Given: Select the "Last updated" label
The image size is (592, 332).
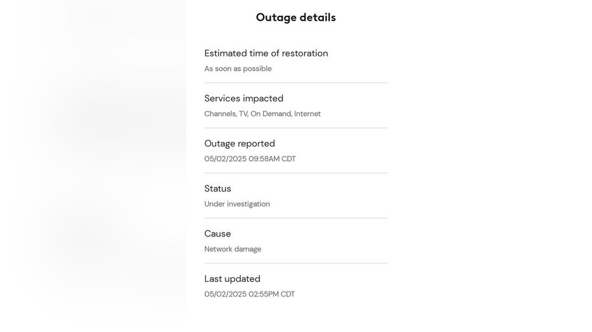Looking at the screenshot, I should click(232, 279).
